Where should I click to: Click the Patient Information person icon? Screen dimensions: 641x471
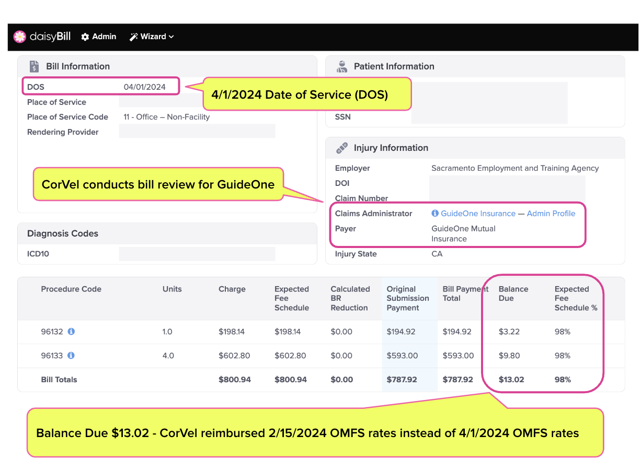point(342,66)
